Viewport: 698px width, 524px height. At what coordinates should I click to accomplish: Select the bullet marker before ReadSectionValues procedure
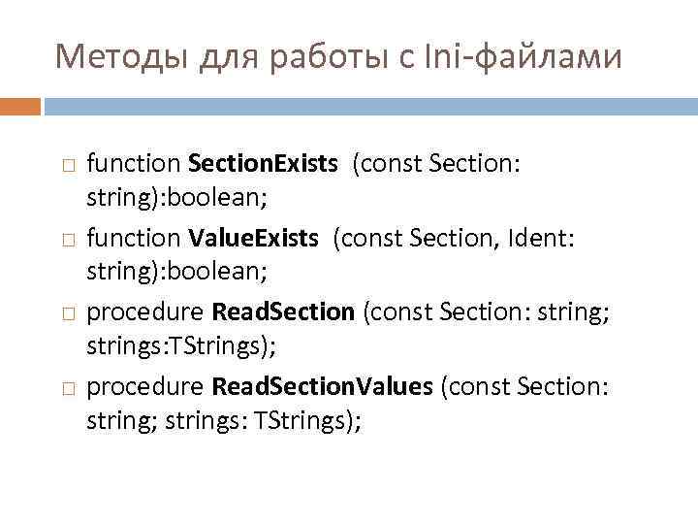(x=66, y=388)
